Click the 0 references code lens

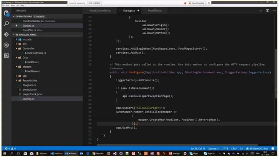tap(116, 68)
